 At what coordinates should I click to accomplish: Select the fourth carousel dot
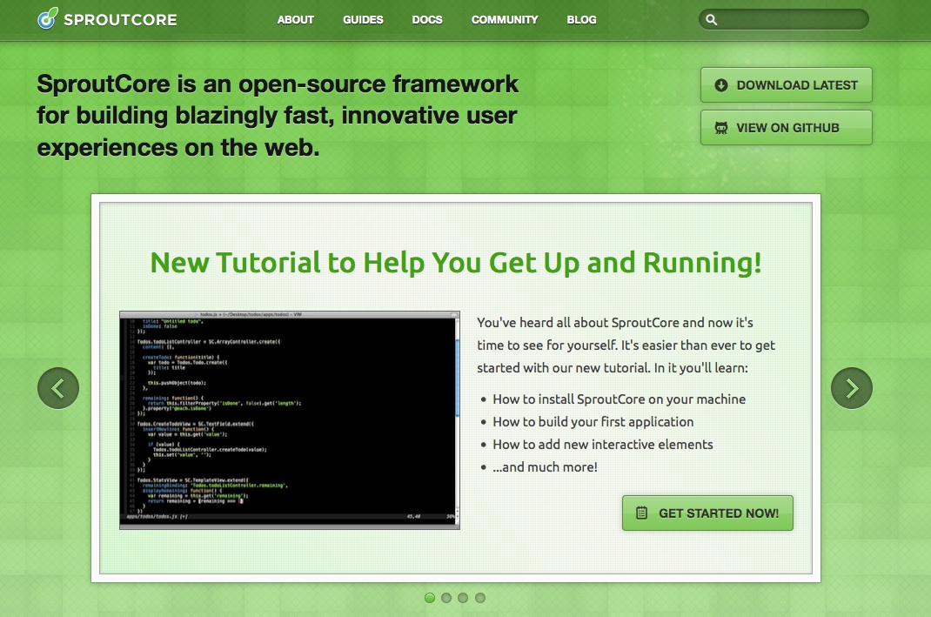coord(480,598)
